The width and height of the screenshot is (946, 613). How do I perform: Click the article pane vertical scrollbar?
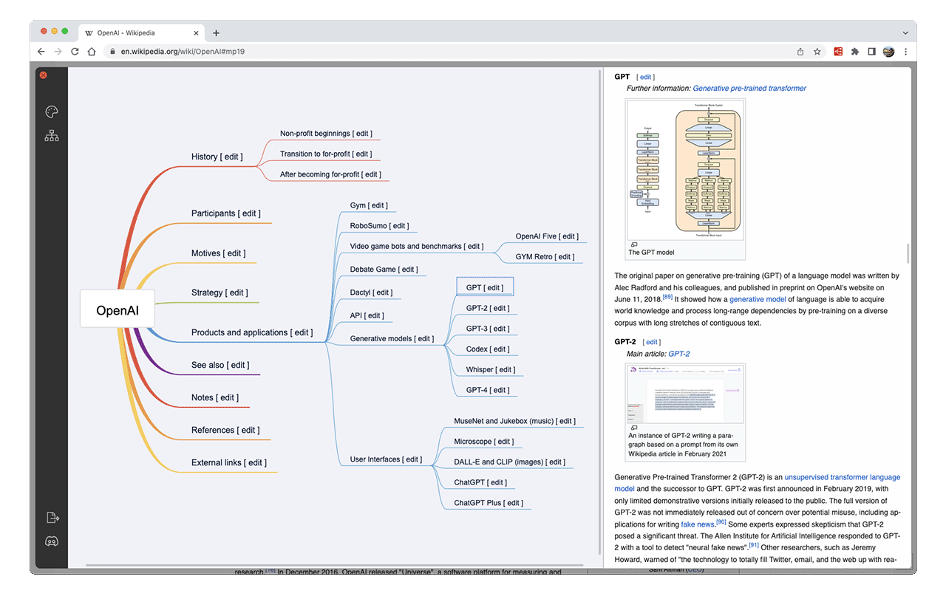[x=907, y=254]
